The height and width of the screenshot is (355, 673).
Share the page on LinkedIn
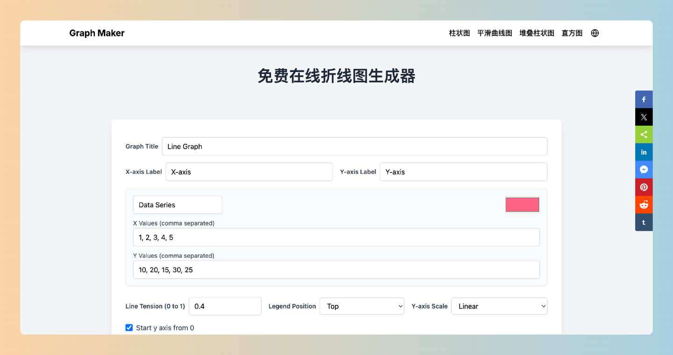(x=644, y=152)
